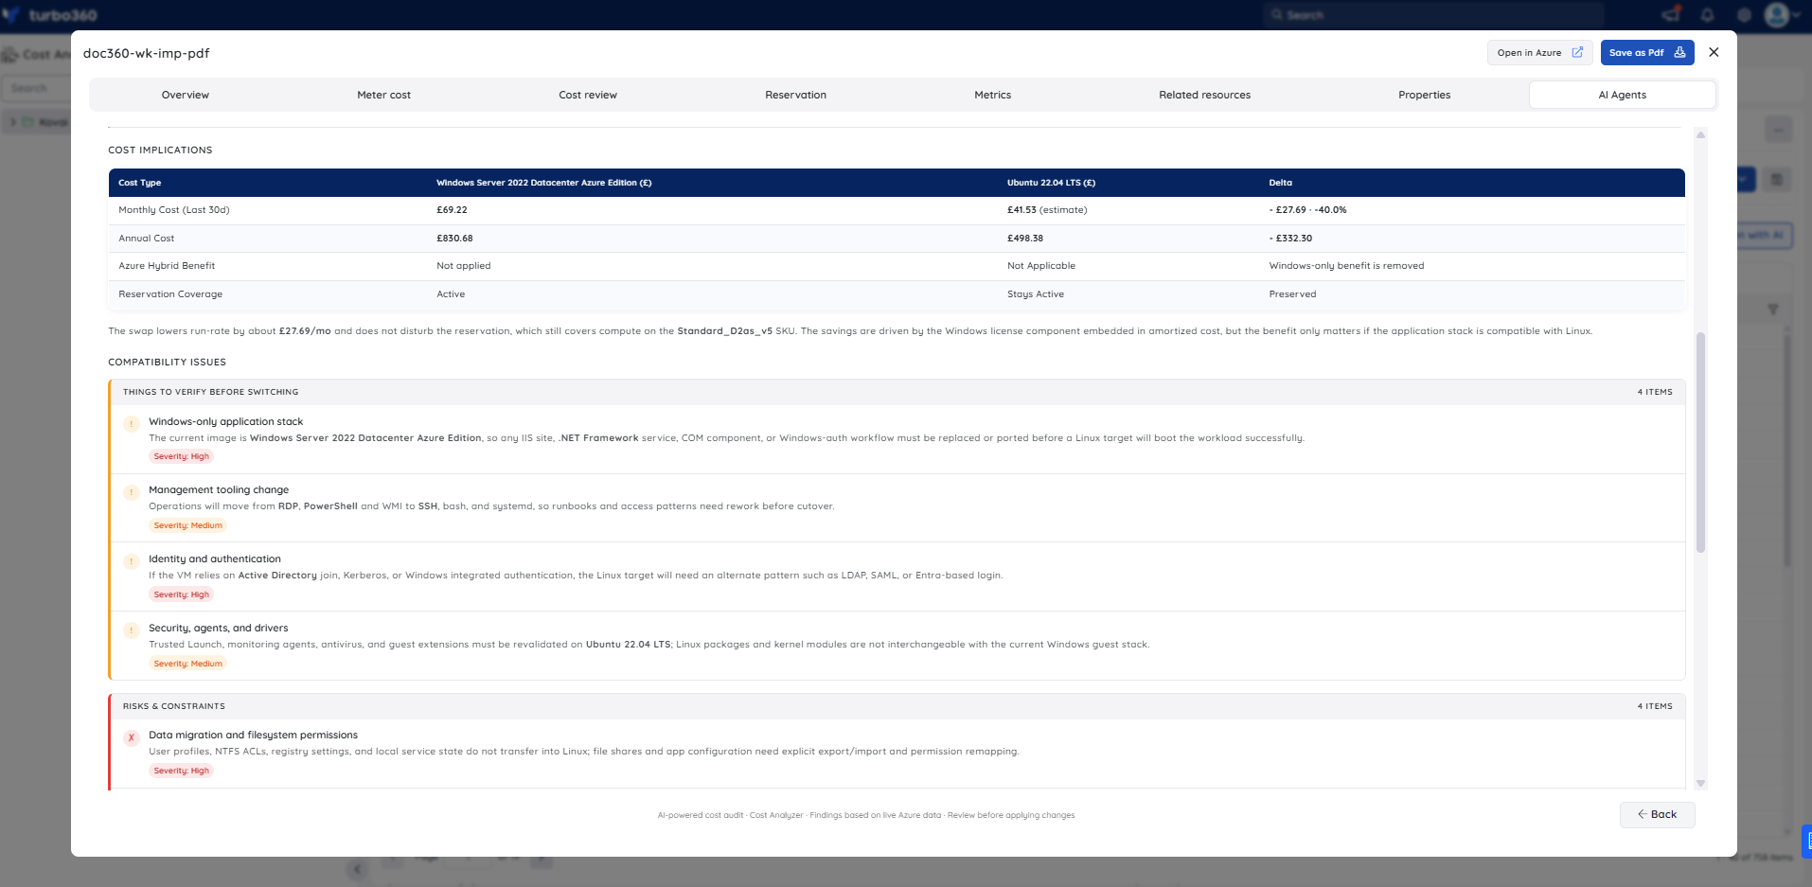Show the Metrics tab
Screen dimensions: 1812x887
[x=993, y=95]
